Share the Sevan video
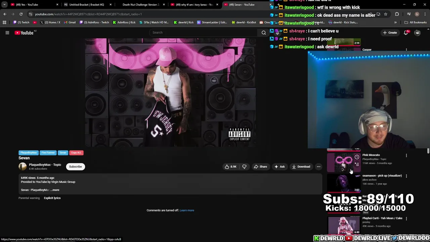Image resolution: width=430 pixels, height=242 pixels. 260,167
